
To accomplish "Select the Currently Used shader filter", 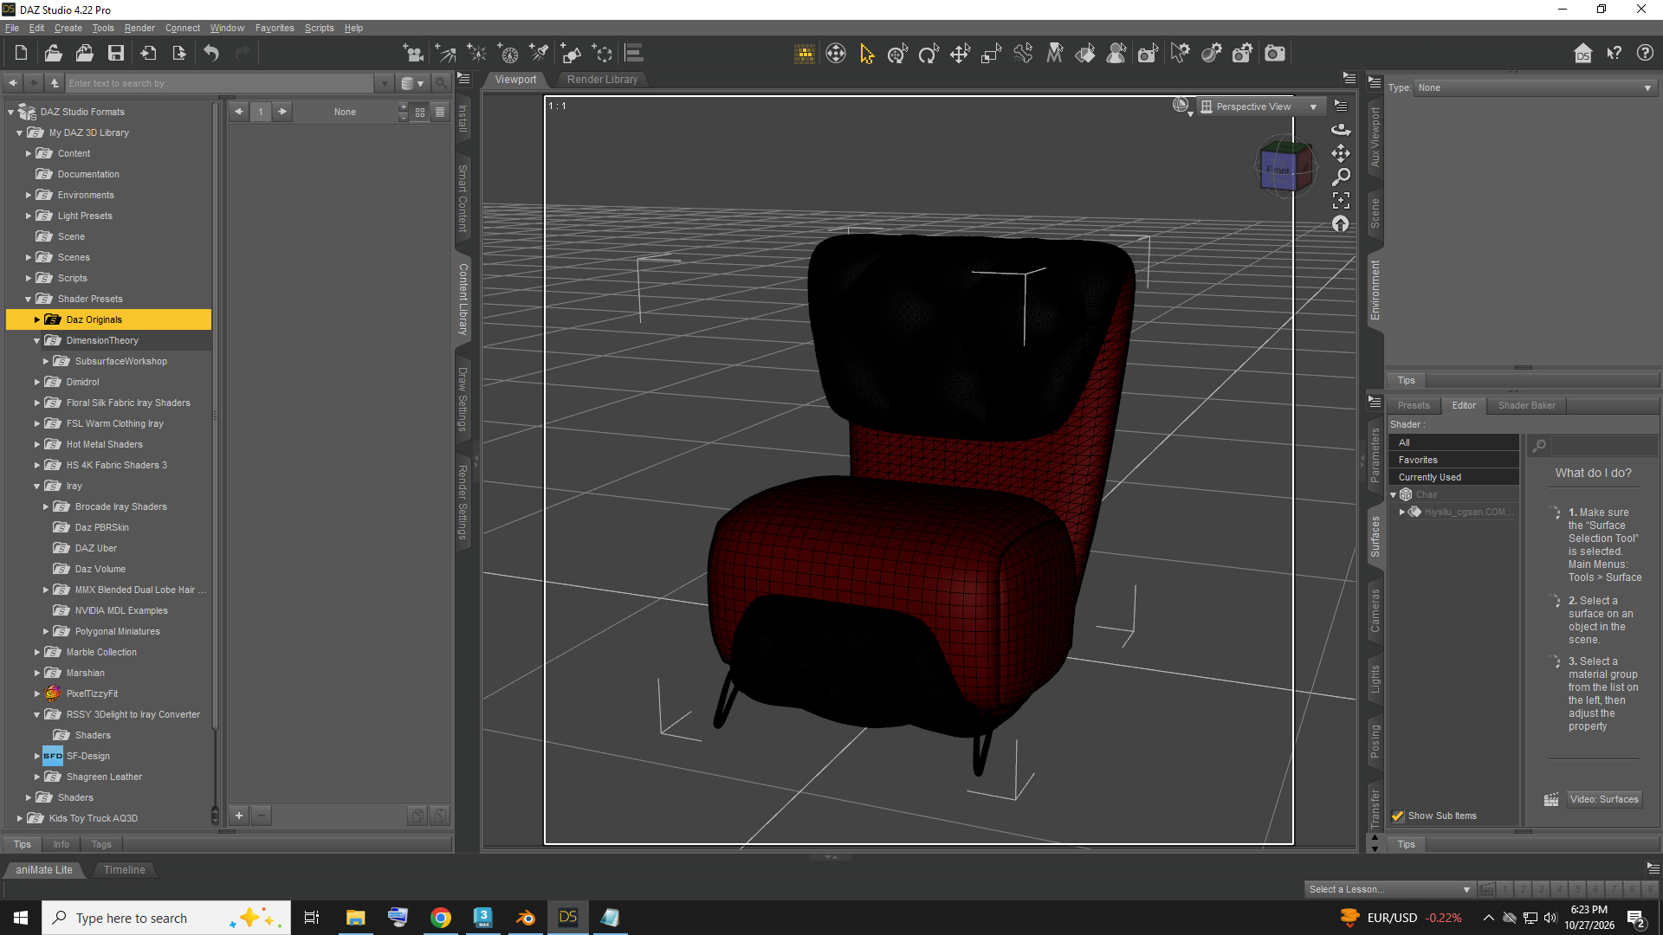I will pyautogui.click(x=1453, y=477).
